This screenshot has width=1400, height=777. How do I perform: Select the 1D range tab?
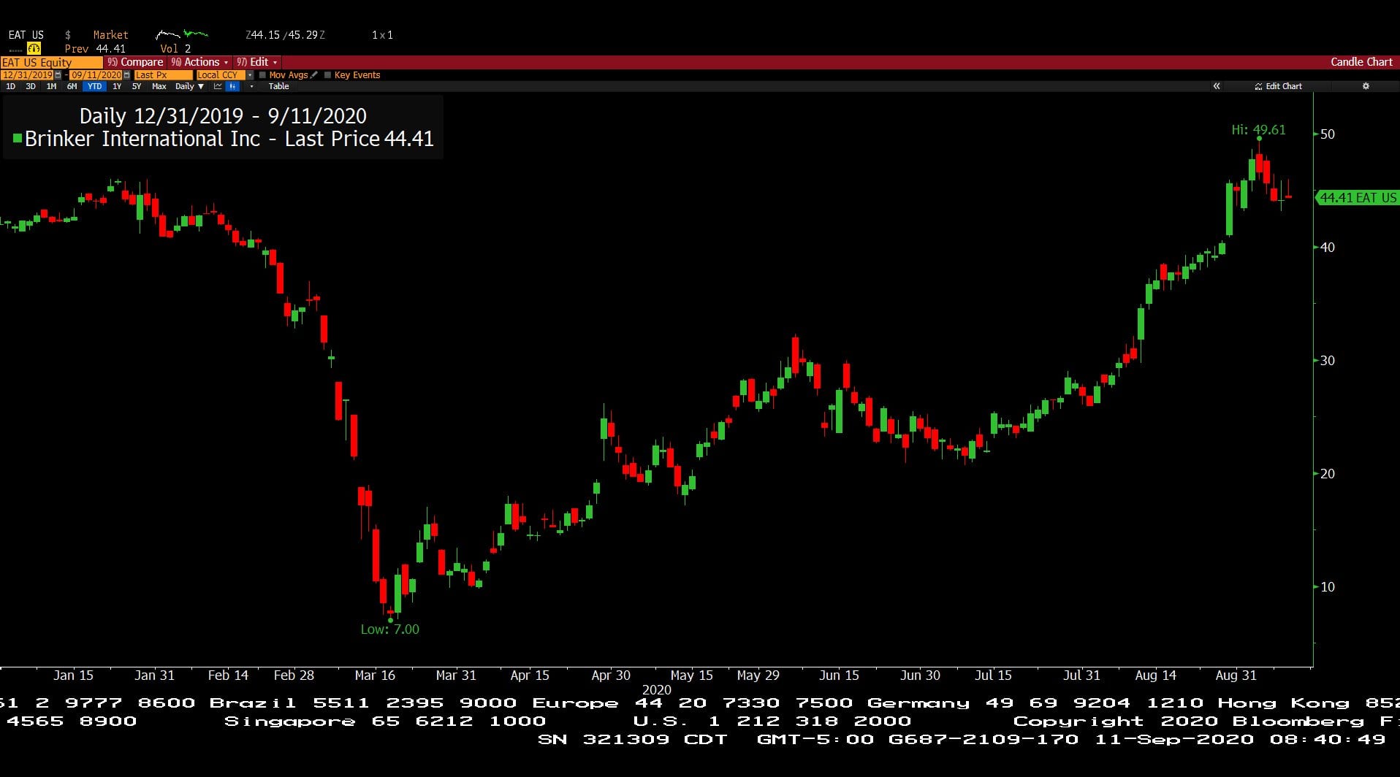click(x=10, y=86)
